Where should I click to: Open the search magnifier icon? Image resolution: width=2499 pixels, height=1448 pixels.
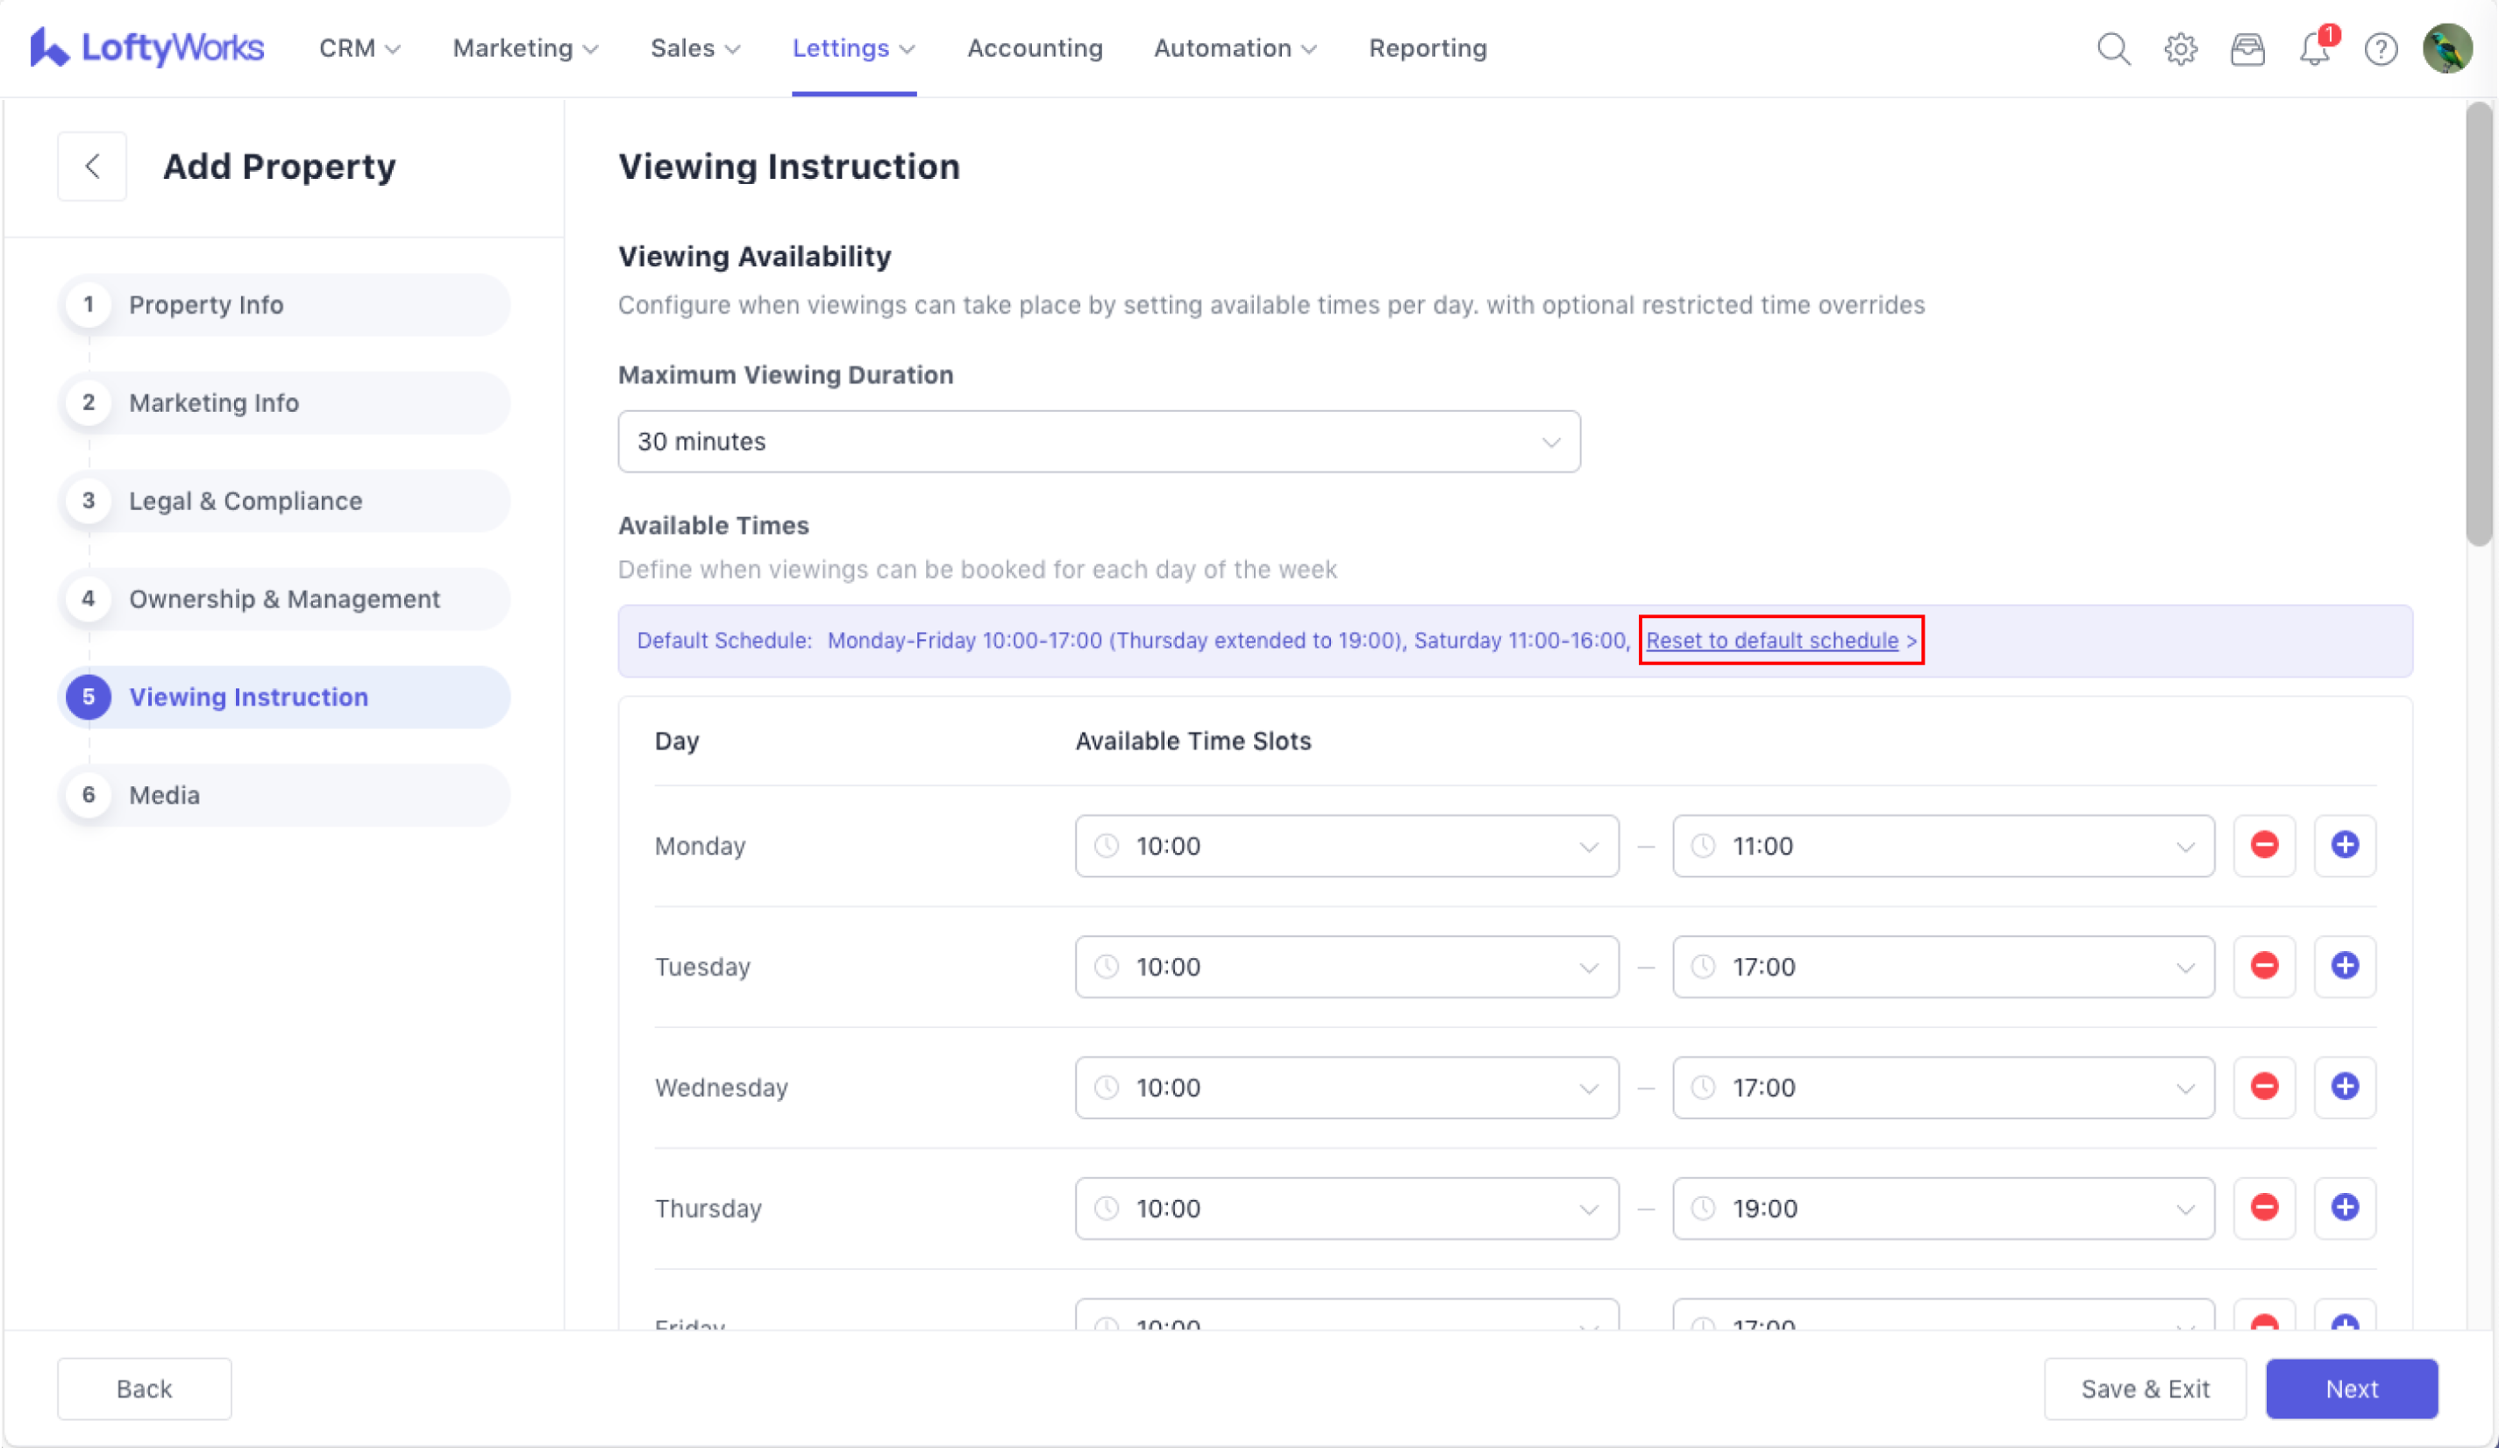point(2113,48)
